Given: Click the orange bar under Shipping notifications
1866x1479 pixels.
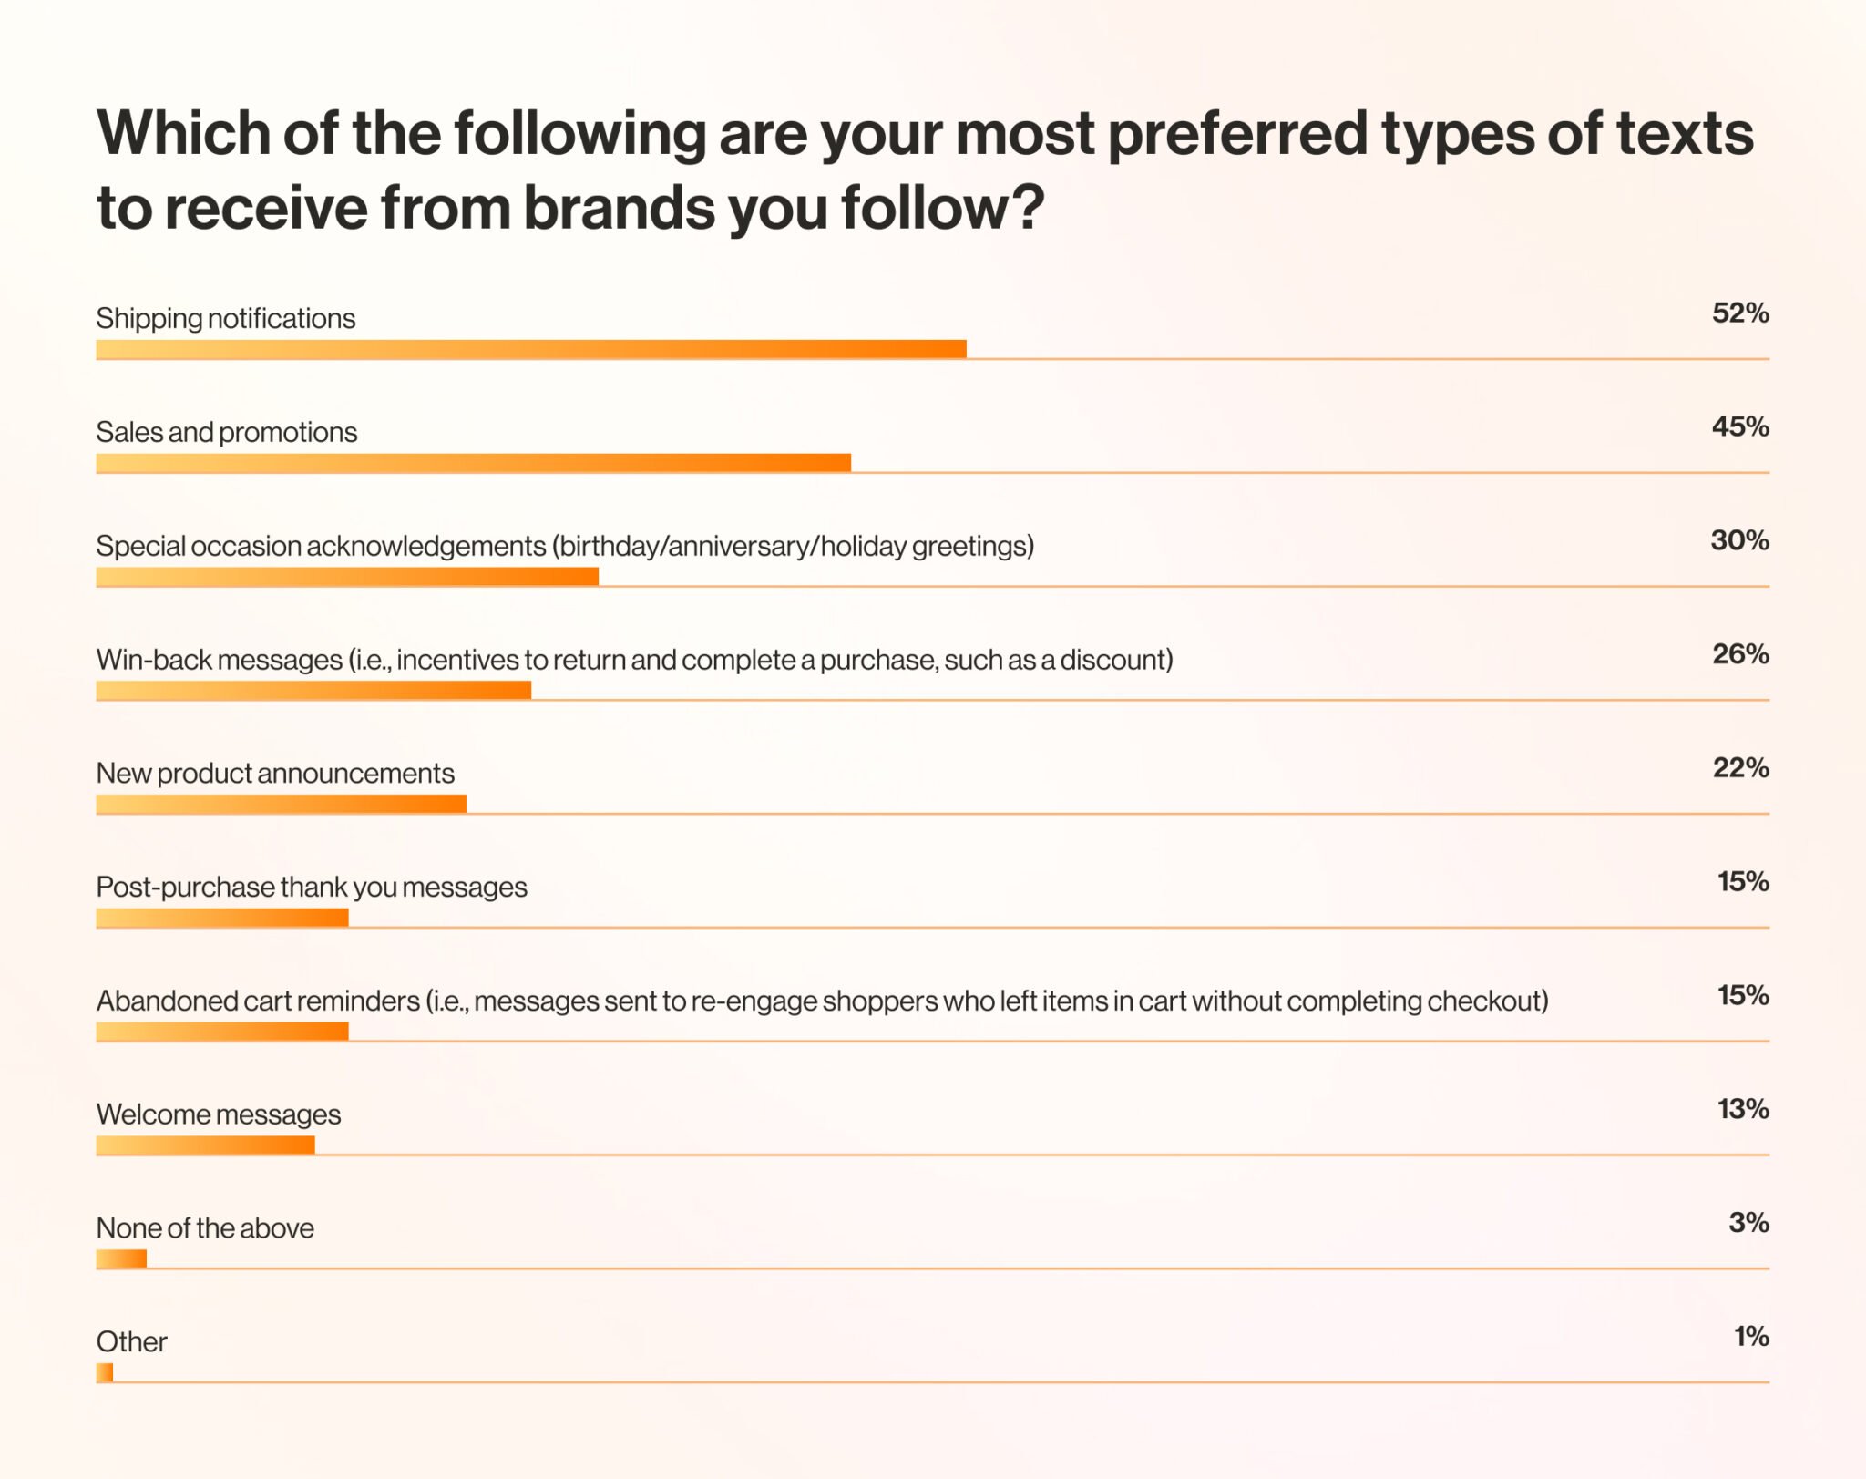Looking at the screenshot, I should coord(530,349).
